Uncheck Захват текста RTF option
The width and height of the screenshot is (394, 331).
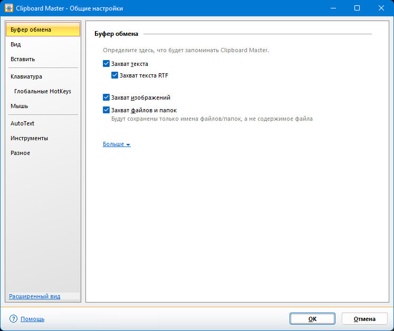[x=114, y=75]
